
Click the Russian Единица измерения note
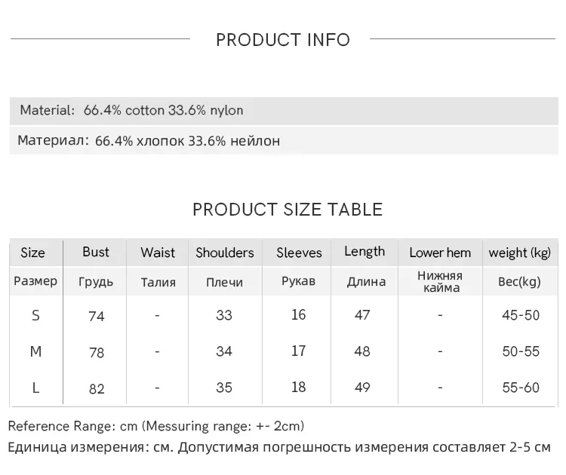pos(279,447)
